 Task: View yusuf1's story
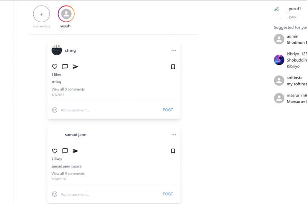click(x=66, y=14)
